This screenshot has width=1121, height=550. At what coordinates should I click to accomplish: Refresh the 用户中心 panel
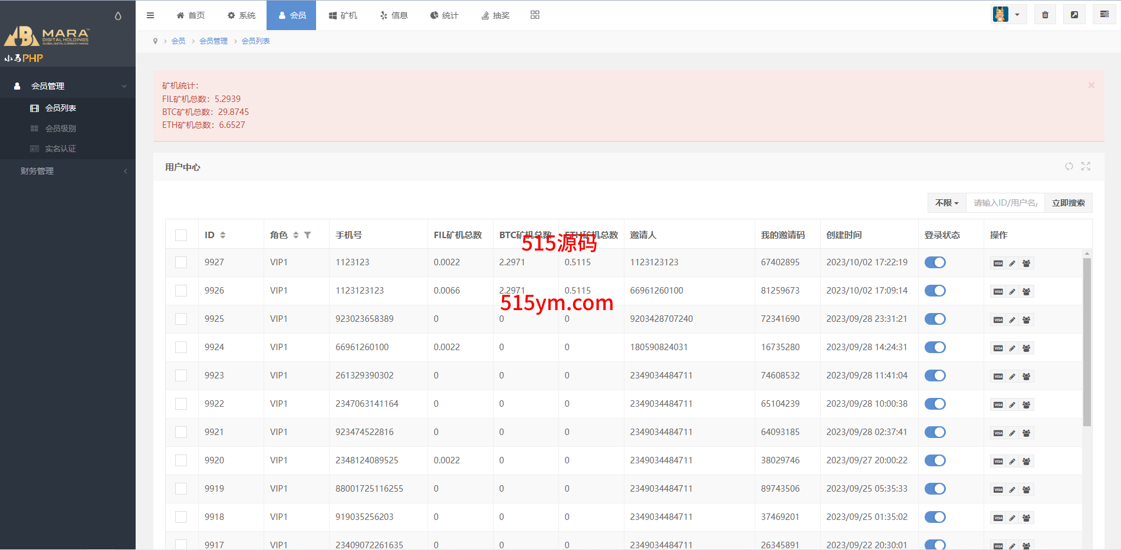tap(1069, 167)
